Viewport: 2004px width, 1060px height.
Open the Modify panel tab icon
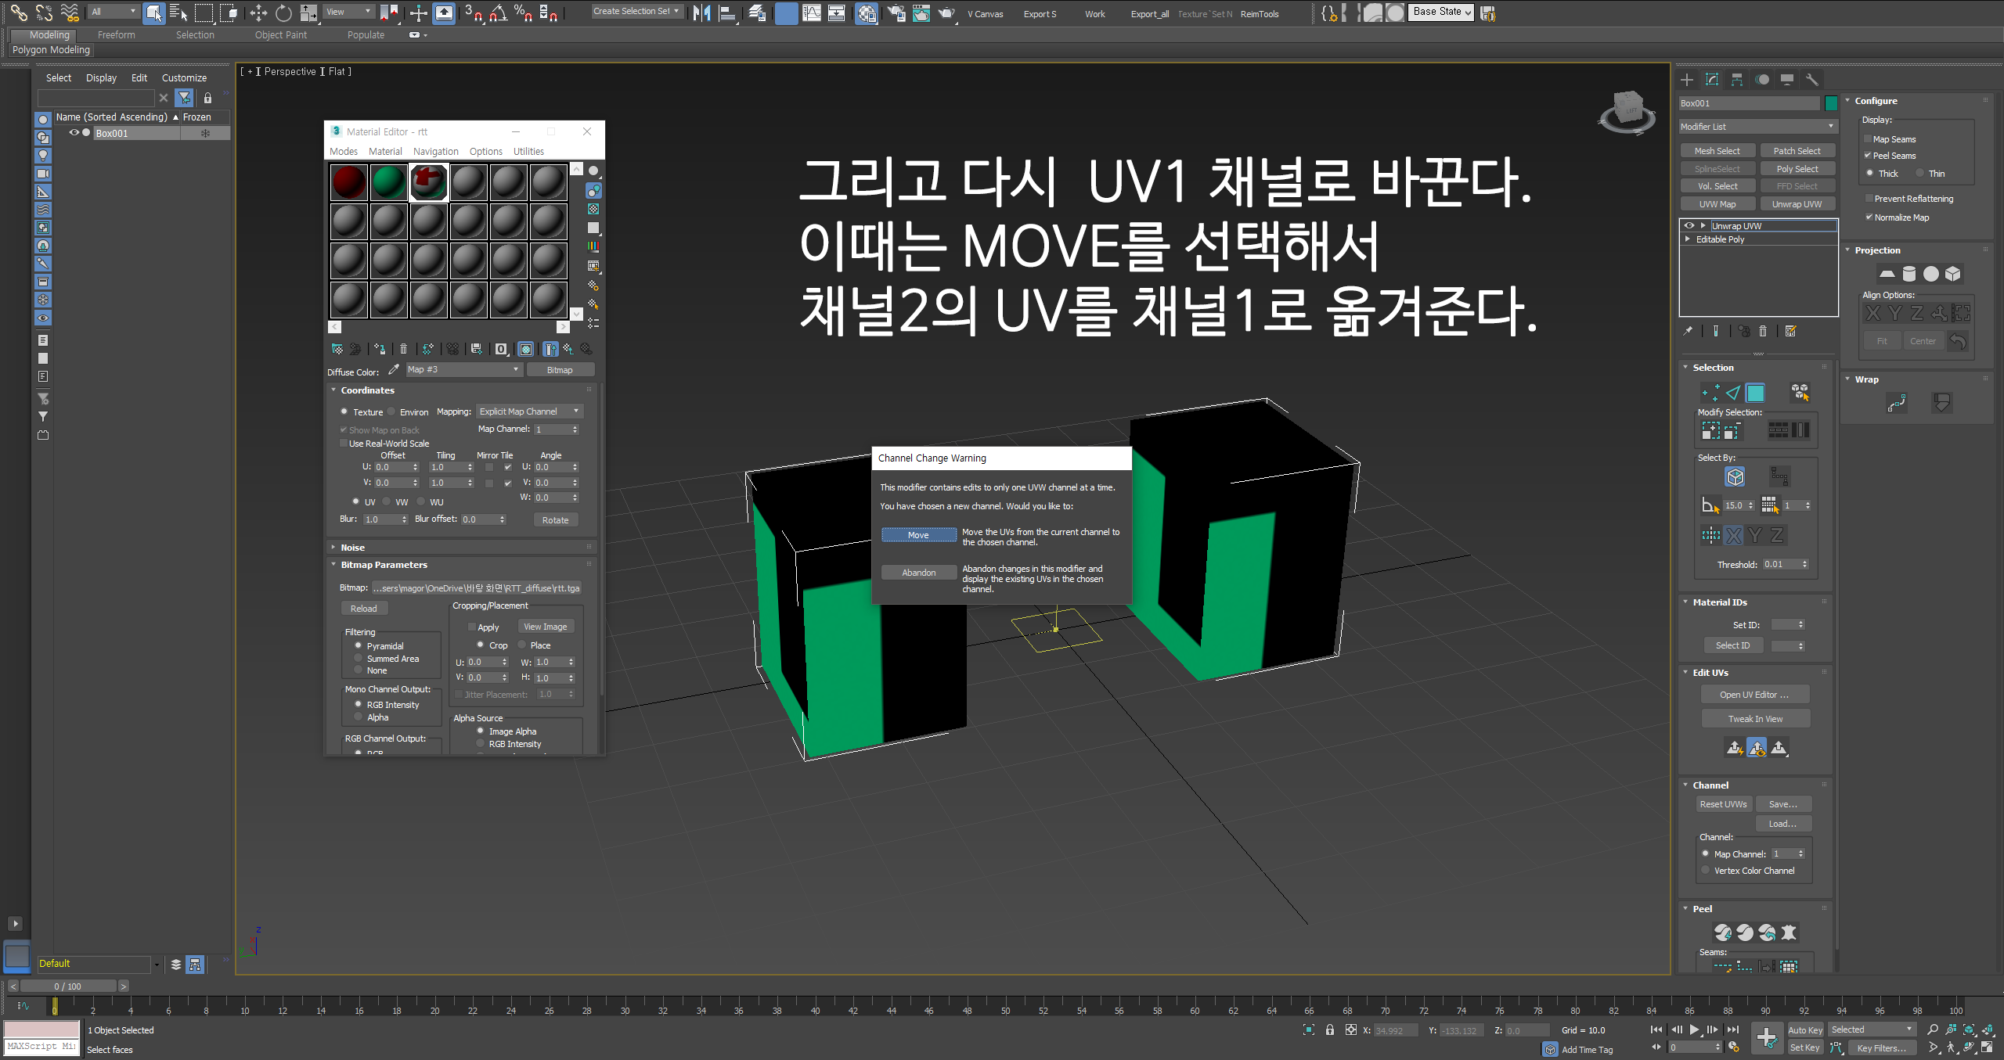pos(1712,79)
